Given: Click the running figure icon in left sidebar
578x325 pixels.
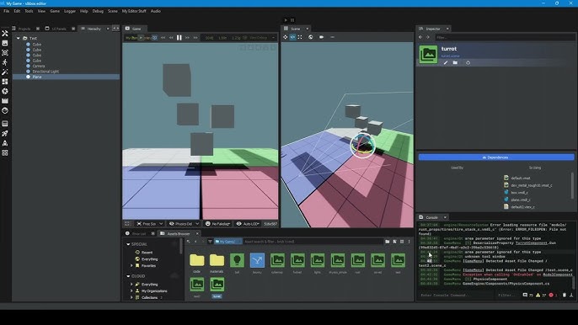Looking at the screenshot, I should (5, 62).
